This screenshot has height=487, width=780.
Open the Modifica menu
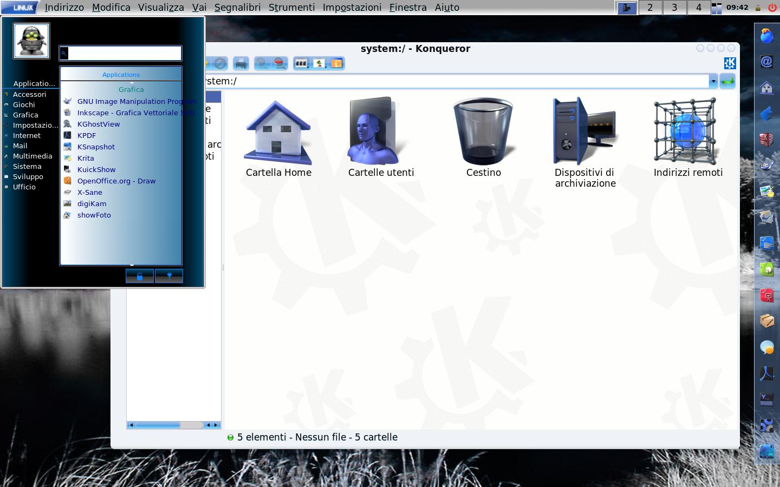tap(111, 8)
